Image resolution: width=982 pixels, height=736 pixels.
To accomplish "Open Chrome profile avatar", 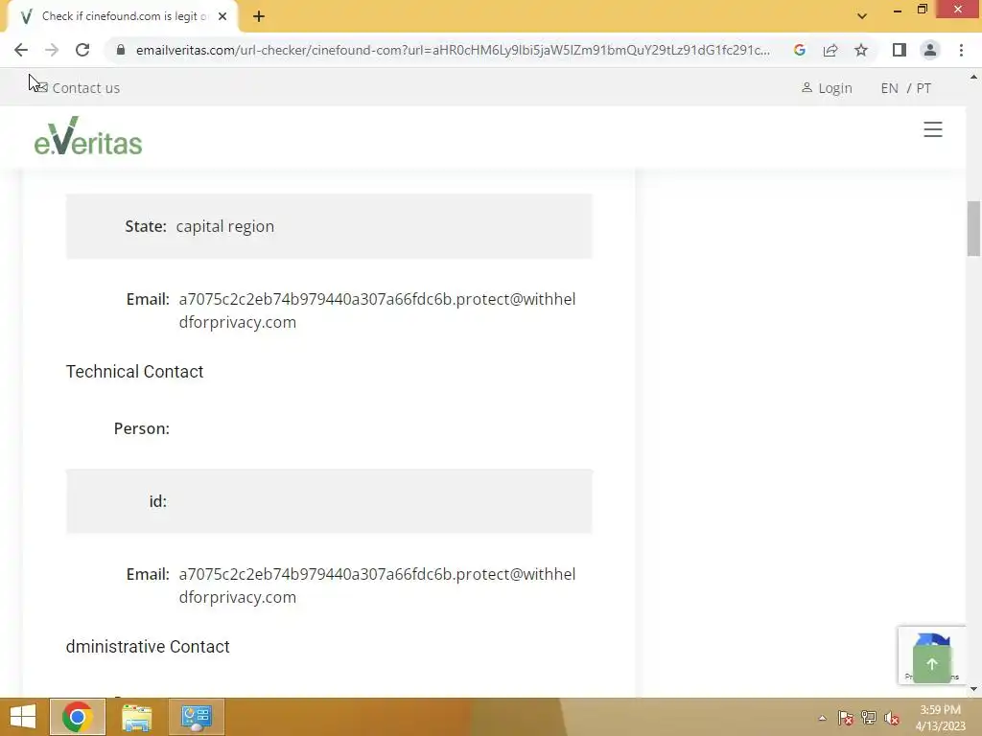I will (x=930, y=50).
